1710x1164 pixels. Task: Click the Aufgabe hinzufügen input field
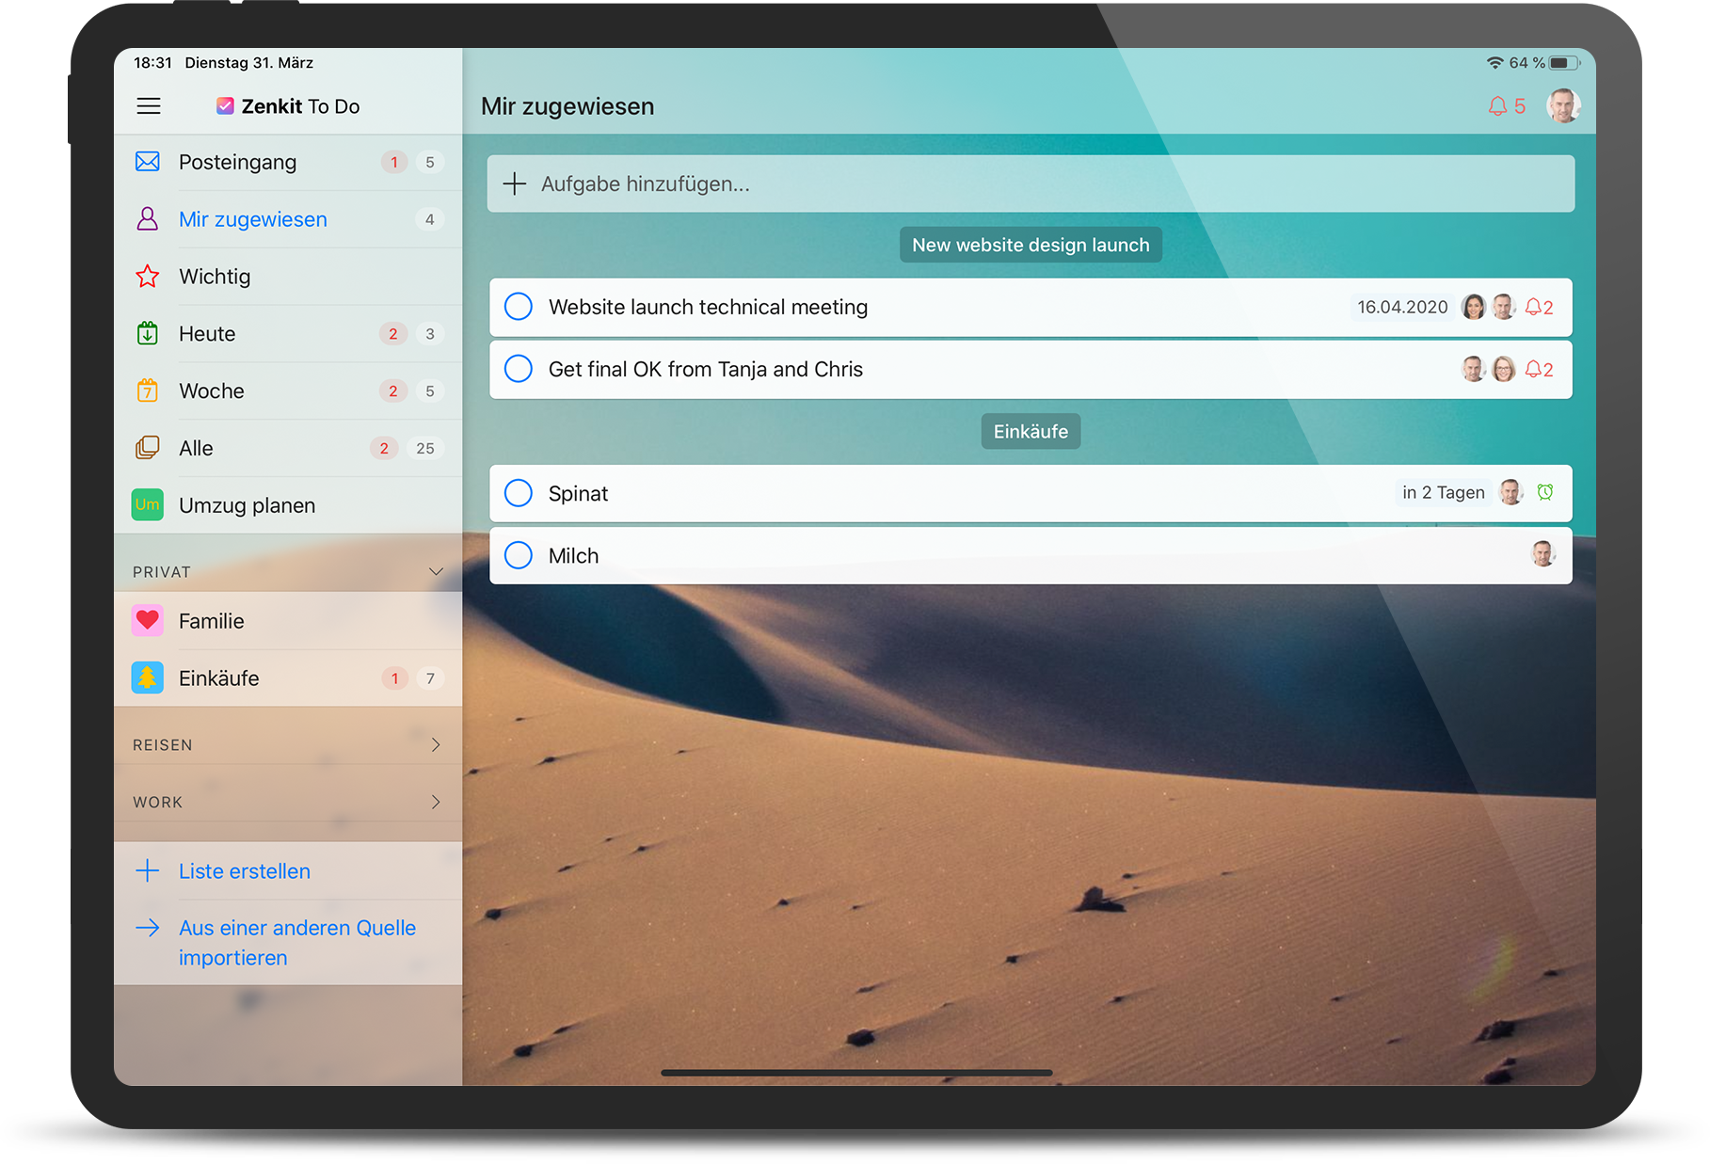click(1031, 183)
